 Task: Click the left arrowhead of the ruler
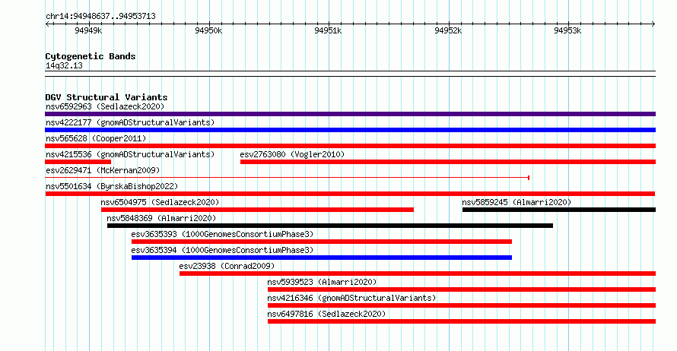point(47,24)
